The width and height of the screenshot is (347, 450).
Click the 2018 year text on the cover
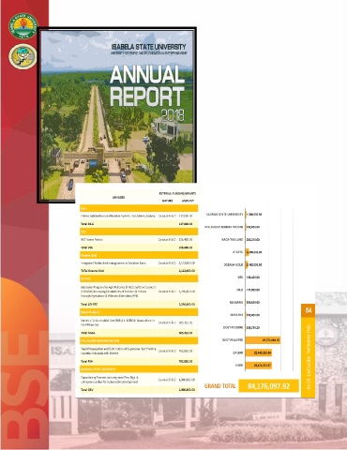tap(173, 115)
